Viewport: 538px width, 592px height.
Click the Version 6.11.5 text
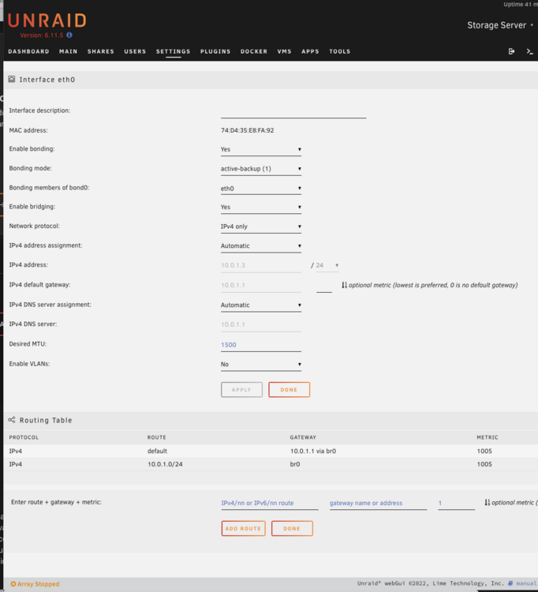click(x=42, y=35)
